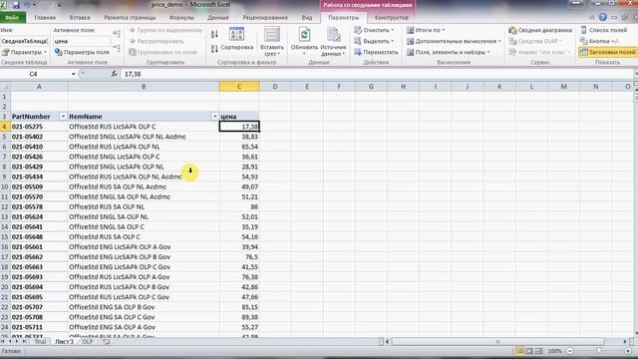Open the Вид ribbon tab

[307, 18]
